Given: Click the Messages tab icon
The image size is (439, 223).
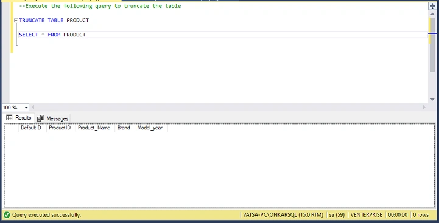Looking at the screenshot, I should click(x=41, y=118).
